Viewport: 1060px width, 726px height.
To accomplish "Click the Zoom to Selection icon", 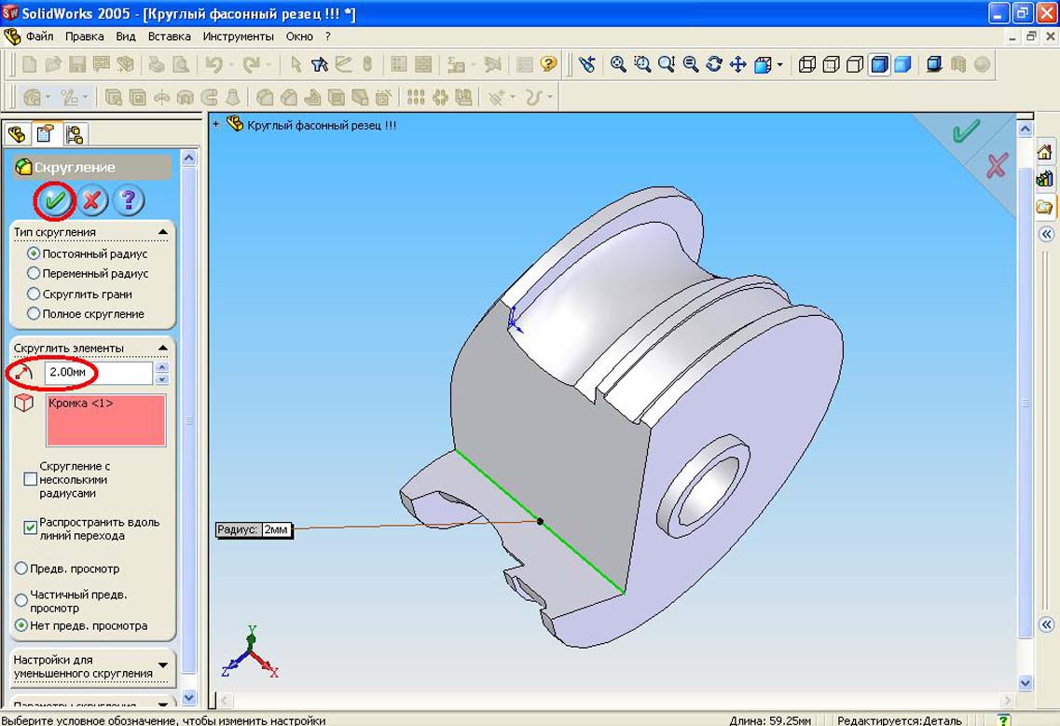I will 690,64.
